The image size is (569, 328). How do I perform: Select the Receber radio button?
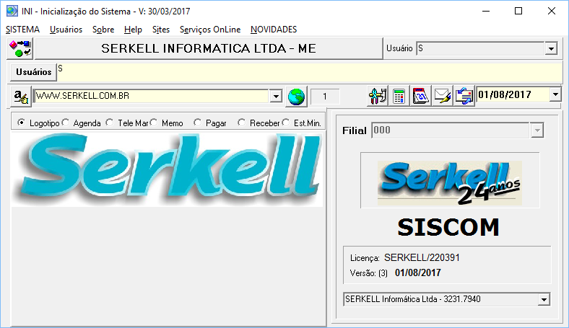242,123
